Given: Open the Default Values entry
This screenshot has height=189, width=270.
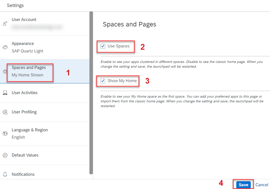Looking at the screenshot, I should [45, 155].
